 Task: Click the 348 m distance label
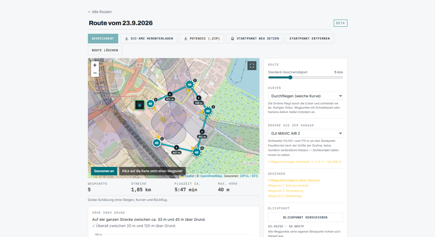(199, 103)
